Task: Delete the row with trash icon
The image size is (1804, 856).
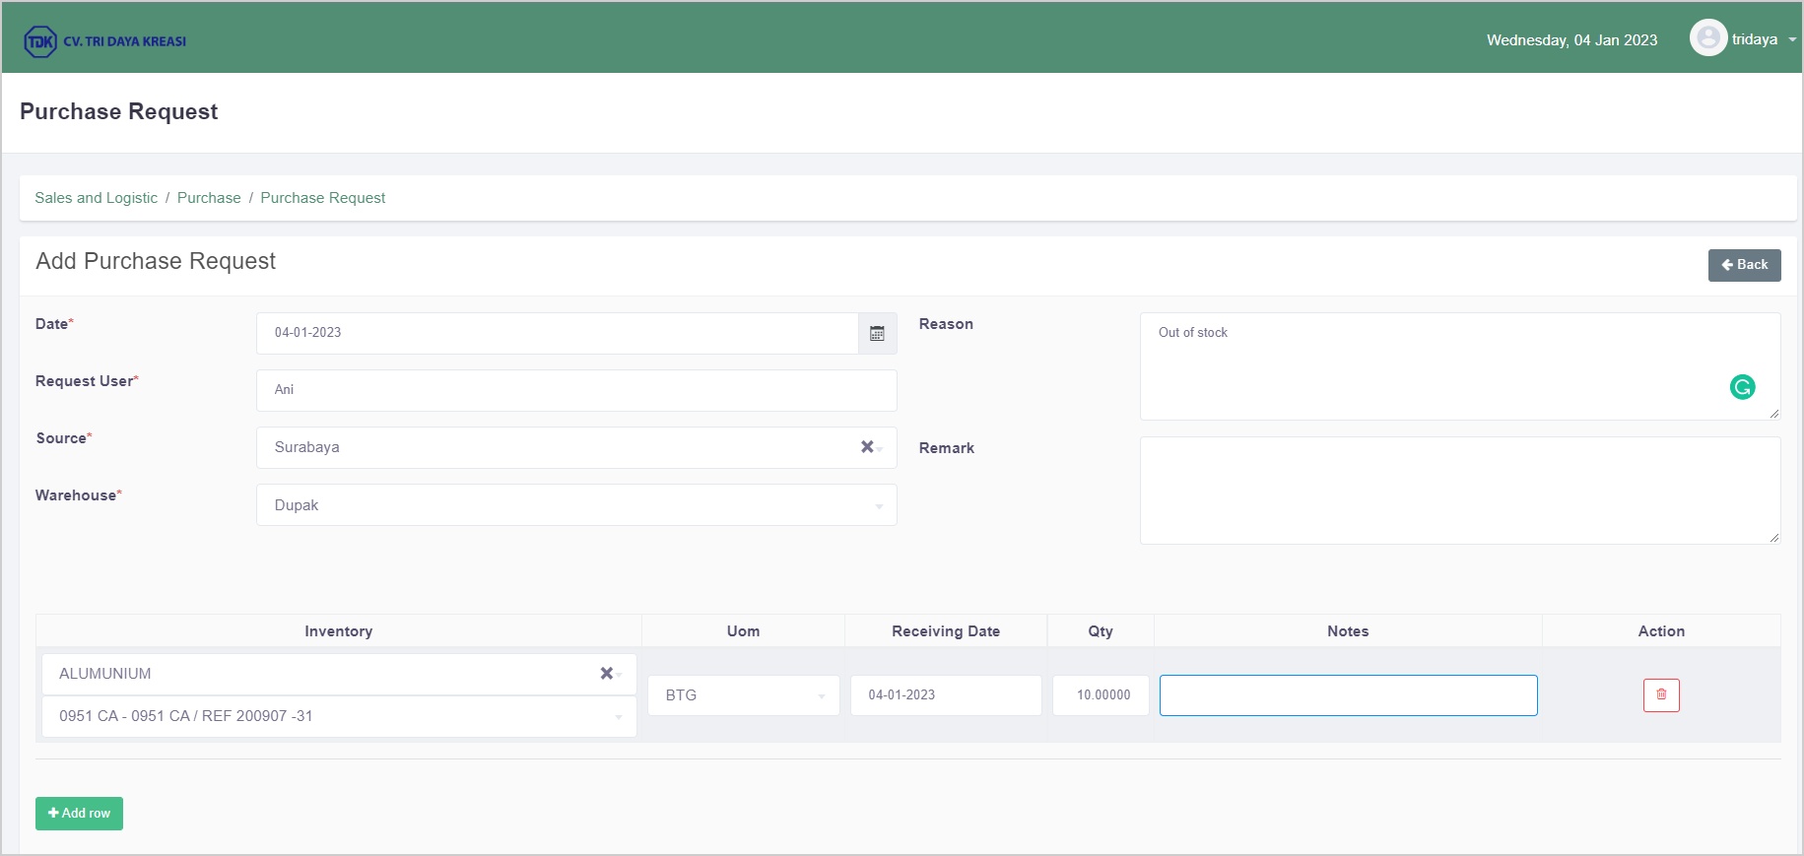Action: 1661,695
